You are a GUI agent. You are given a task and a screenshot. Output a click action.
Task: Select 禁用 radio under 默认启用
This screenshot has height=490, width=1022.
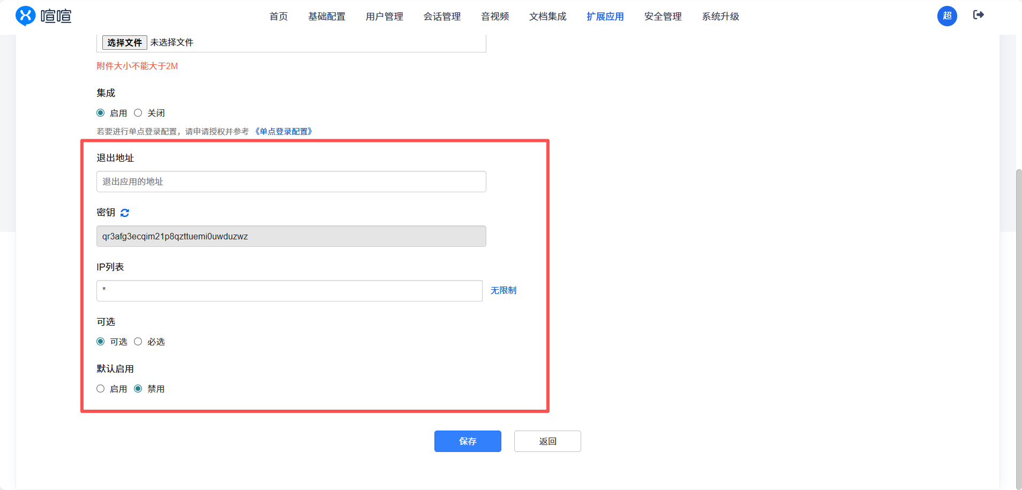[x=138, y=389]
